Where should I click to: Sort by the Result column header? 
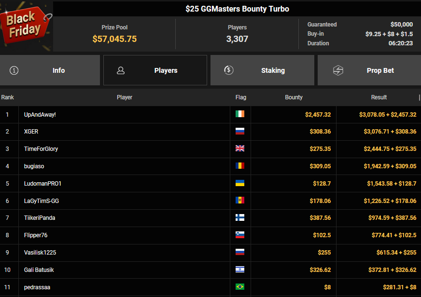pyautogui.click(x=379, y=97)
